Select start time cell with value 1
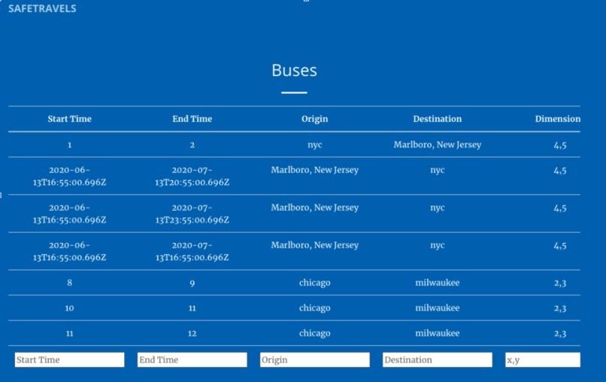The height and width of the screenshot is (382, 606). pyautogui.click(x=70, y=145)
